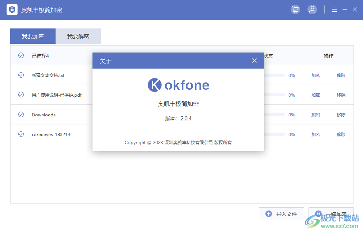Screen dimensions: 363x232
Task: Click the 关于 dialog title
Action: tap(106, 61)
